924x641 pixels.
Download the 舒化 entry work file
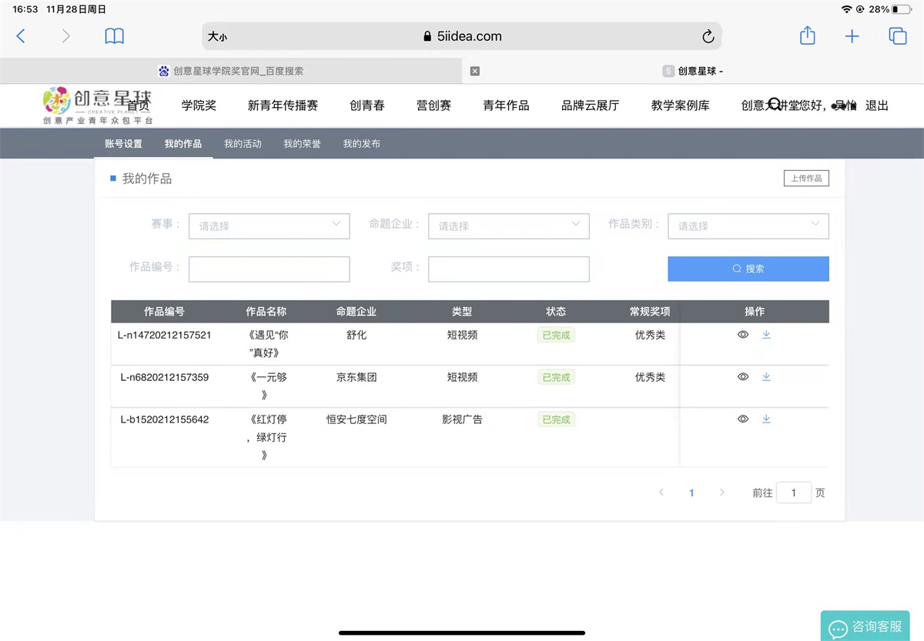click(x=766, y=335)
